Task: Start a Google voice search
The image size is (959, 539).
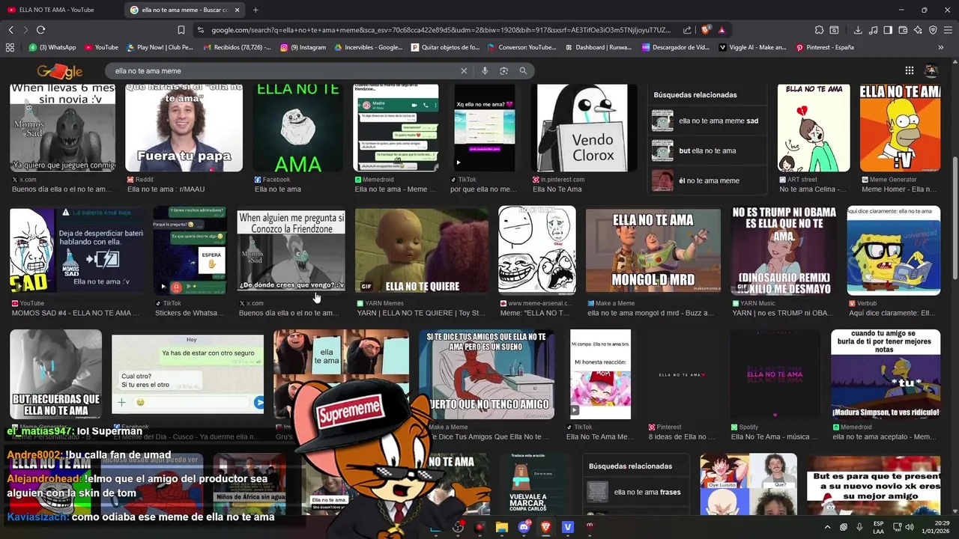Action: click(x=485, y=70)
